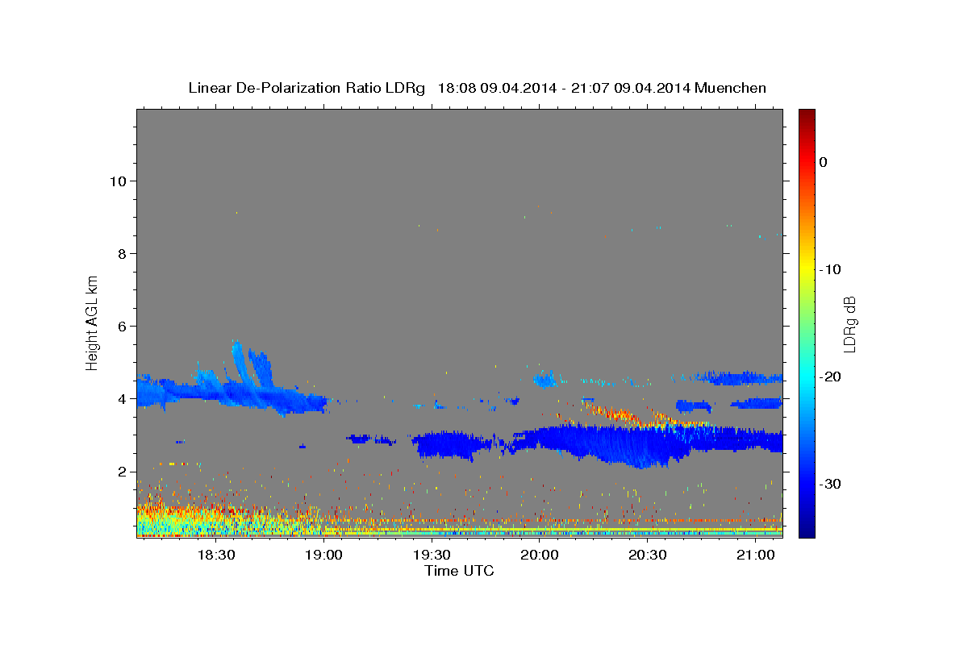
Task: Click the '18:30' time tick label
Action: (216, 555)
